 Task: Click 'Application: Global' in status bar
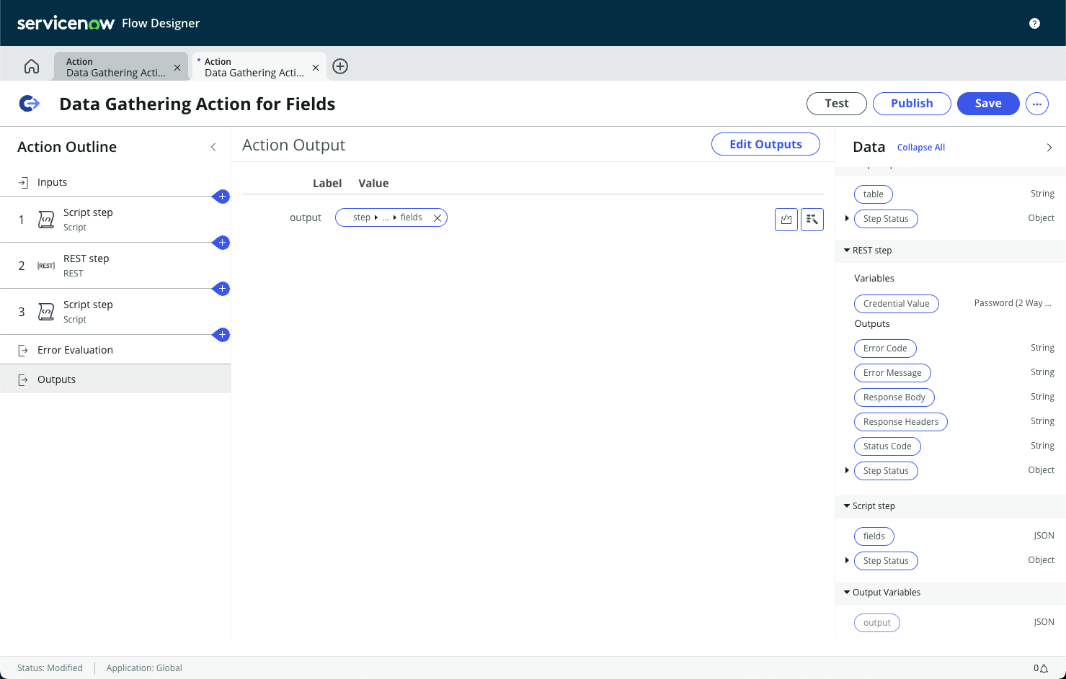coord(144,668)
